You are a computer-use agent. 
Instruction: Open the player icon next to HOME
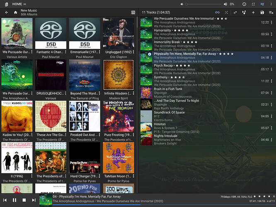click(6, 4)
